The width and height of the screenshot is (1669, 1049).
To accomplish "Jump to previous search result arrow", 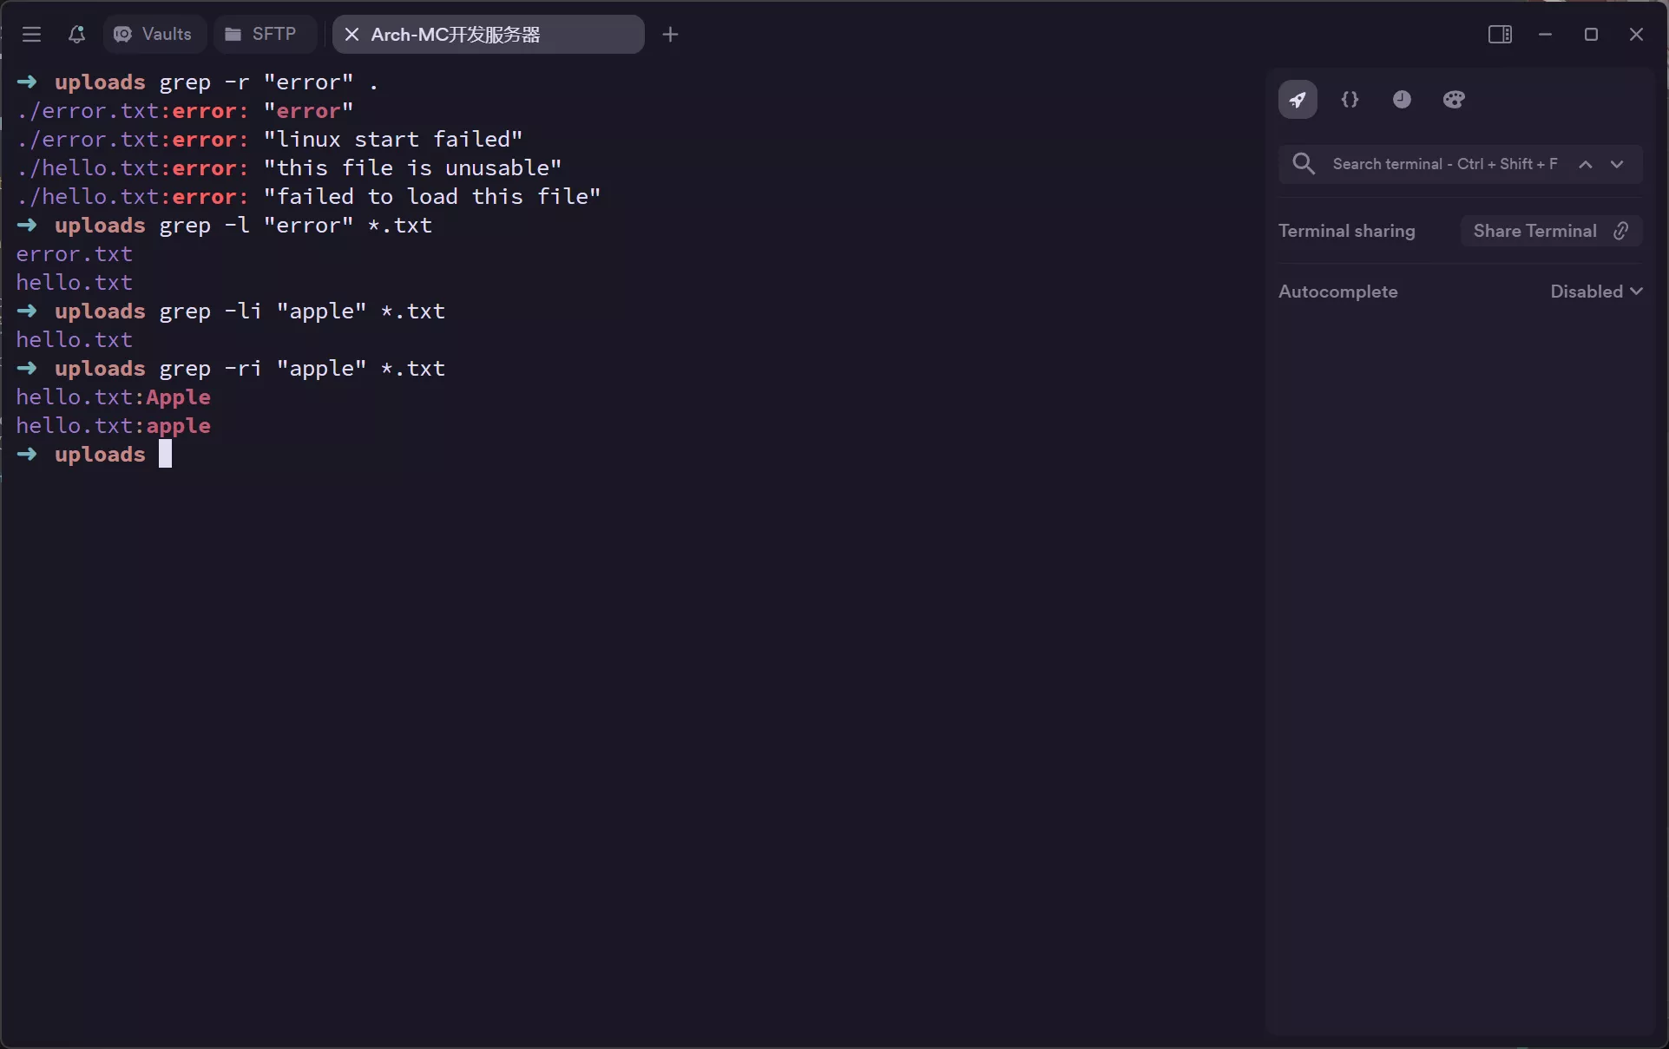I will (1586, 164).
